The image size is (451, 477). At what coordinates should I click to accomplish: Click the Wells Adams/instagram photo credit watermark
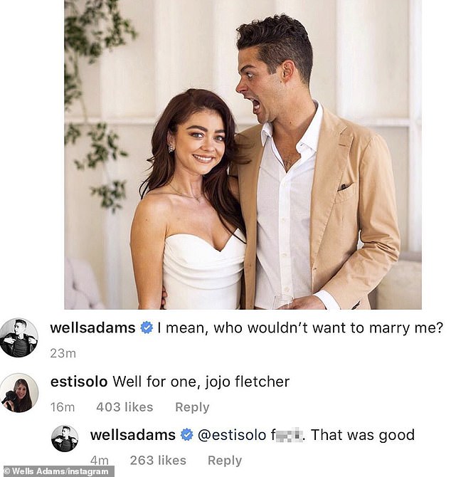point(58,471)
